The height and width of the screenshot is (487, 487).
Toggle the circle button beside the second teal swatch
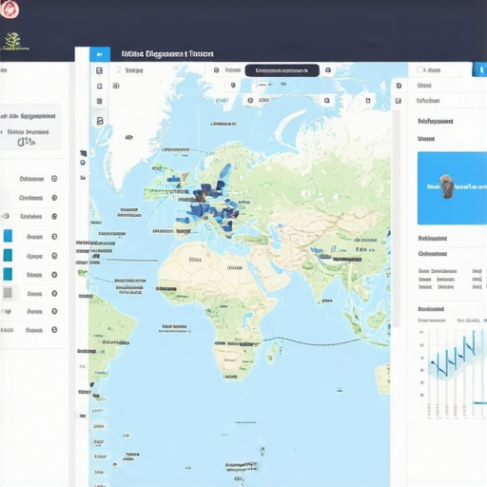click(54, 256)
